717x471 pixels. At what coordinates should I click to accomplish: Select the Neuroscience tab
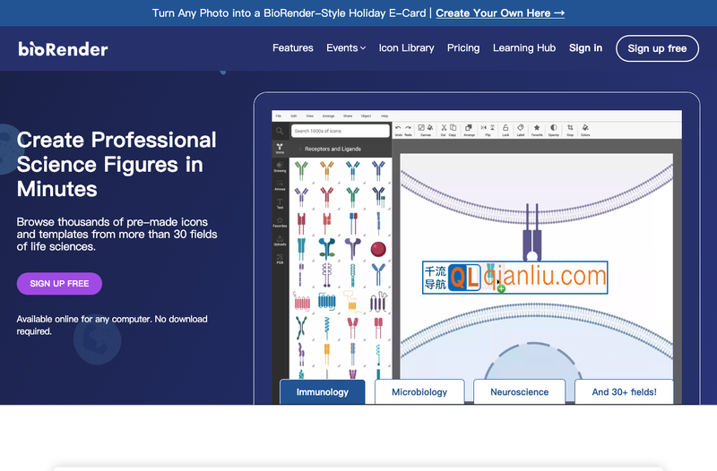(x=519, y=392)
